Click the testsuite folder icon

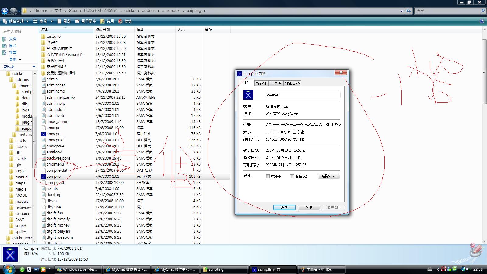click(44, 37)
